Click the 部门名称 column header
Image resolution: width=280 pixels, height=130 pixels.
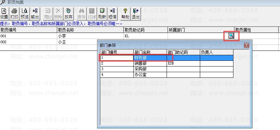[150, 52]
